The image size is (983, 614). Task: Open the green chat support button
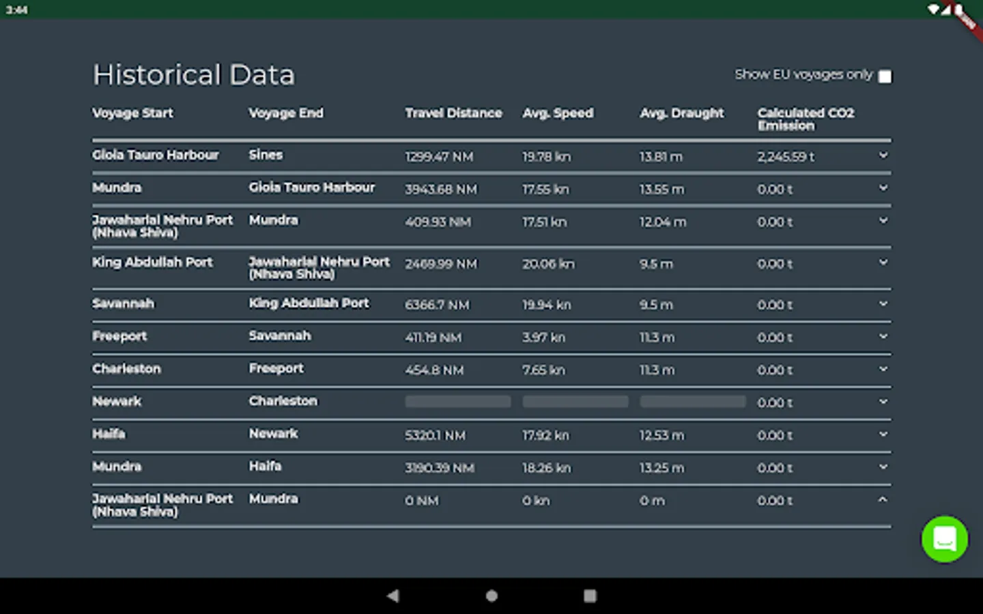(x=944, y=539)
